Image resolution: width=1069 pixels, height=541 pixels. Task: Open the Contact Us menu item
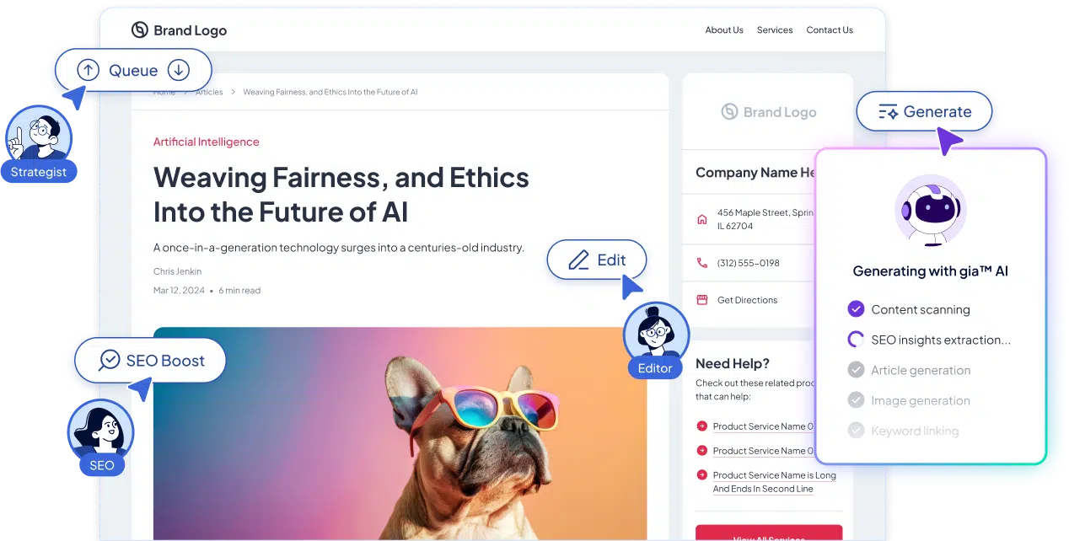tap(830, 30)
